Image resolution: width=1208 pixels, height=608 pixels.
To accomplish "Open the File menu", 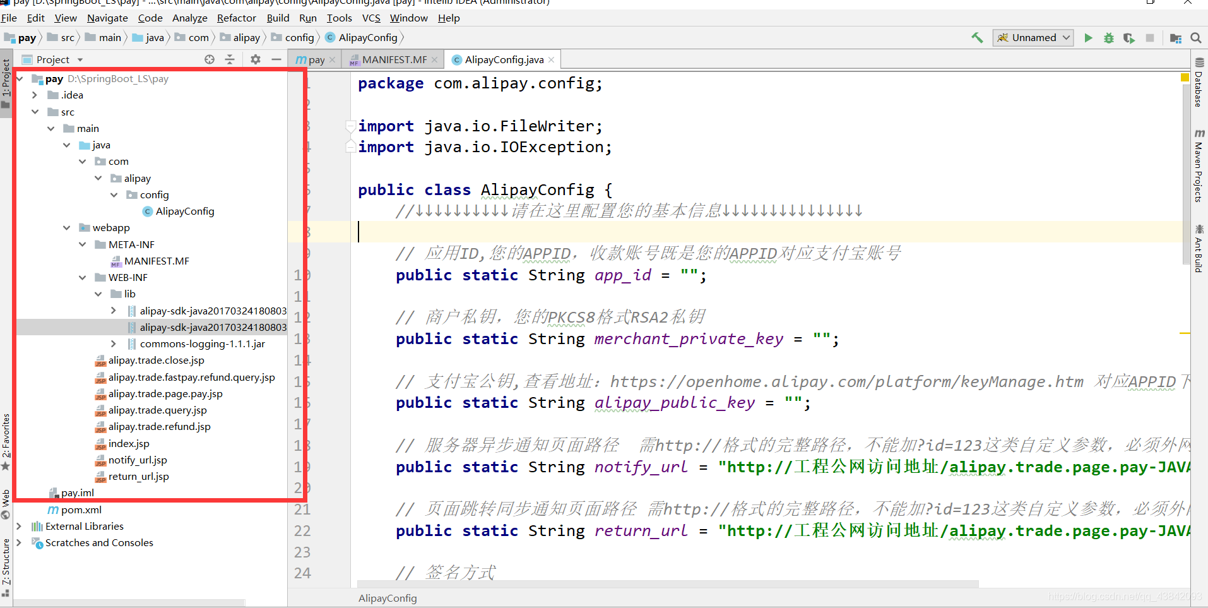I will pyautogui.click(x=9, y=18).
